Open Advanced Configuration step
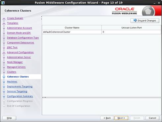Image resolution: width=162 pixels, height=122 pixels. coord(20,52)
